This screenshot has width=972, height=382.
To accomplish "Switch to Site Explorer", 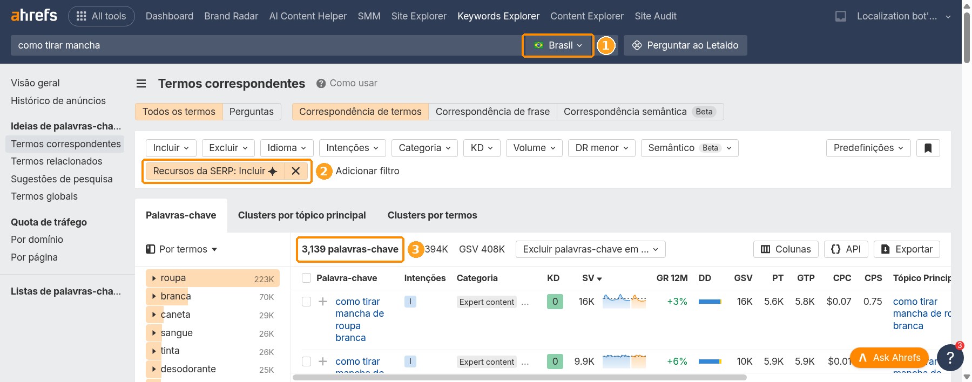I will click(419, 16).
